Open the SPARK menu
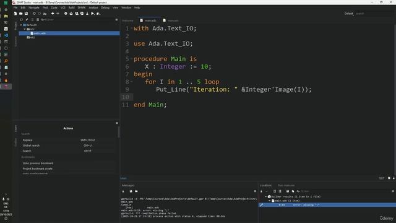396x223 pixels. tap(82, 7)
